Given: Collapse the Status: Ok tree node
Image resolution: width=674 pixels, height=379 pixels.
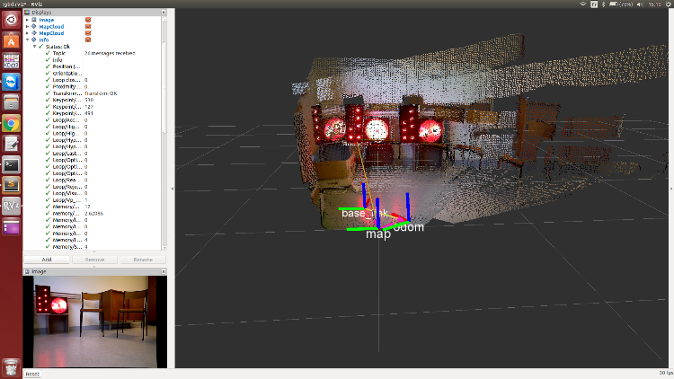Looking at the screenshot, I should [33, 46].
